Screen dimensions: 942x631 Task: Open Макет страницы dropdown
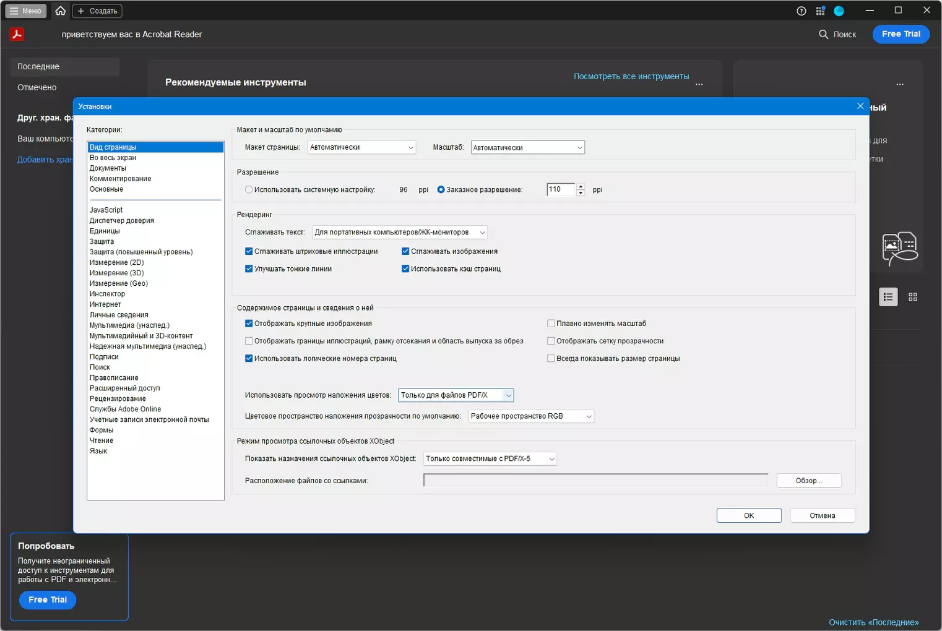tap(361, 147)
